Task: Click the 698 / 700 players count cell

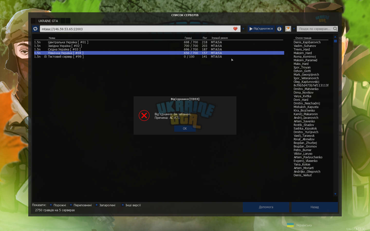Action: pyautogui.click(x=191, y=42)
